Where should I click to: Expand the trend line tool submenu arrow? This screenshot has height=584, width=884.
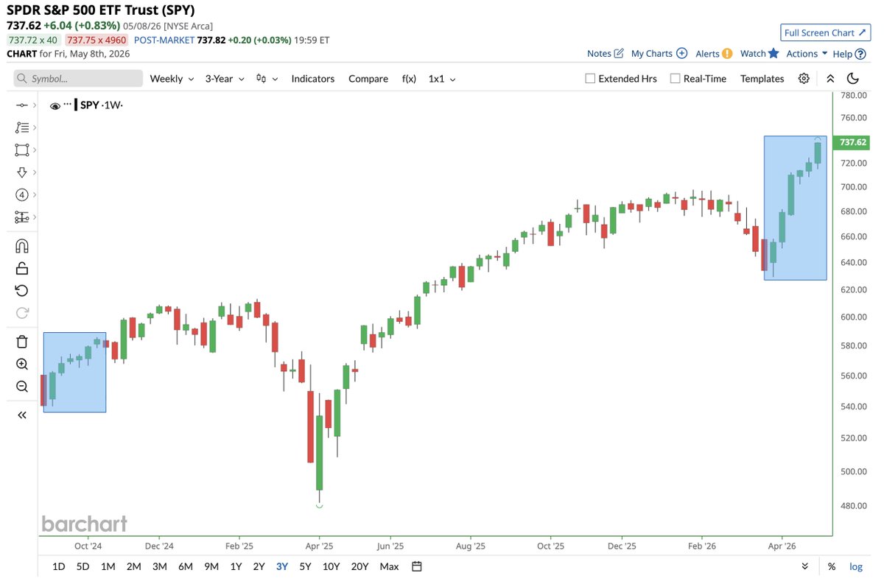click(35, 105)
